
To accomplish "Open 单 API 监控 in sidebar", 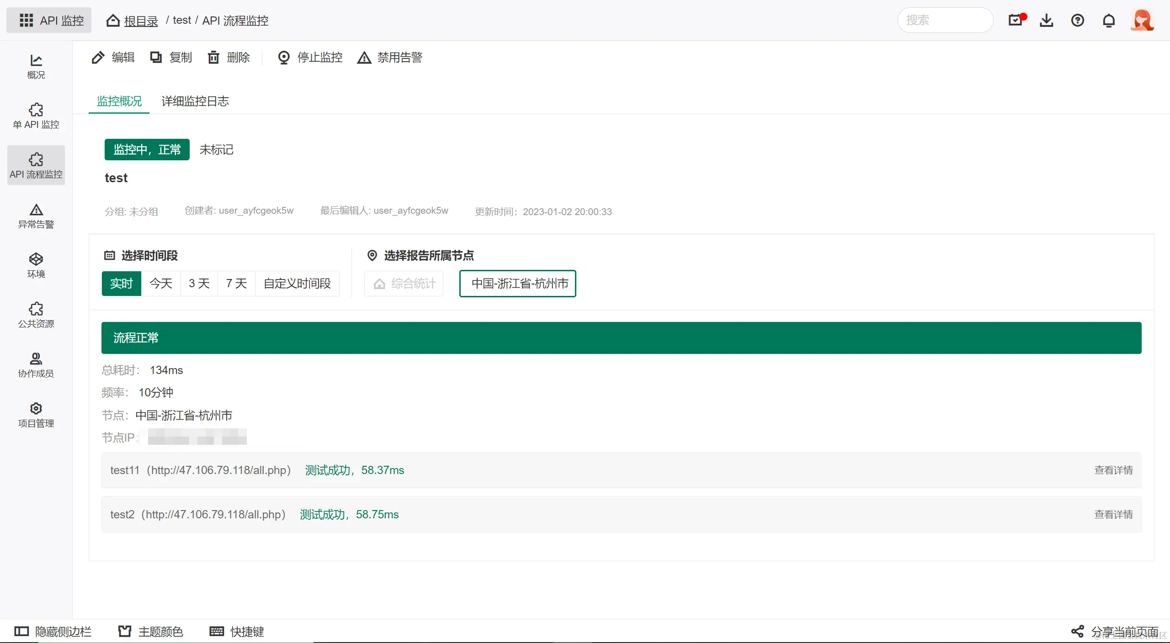I will pyautogui.click(x=36, y=116).
